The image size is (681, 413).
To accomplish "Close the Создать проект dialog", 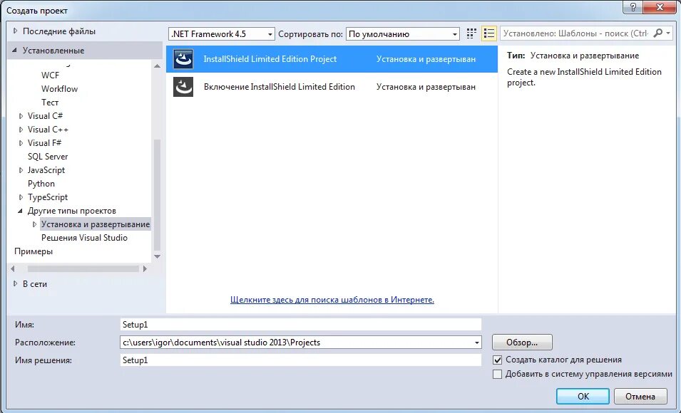I will (660, 7).
